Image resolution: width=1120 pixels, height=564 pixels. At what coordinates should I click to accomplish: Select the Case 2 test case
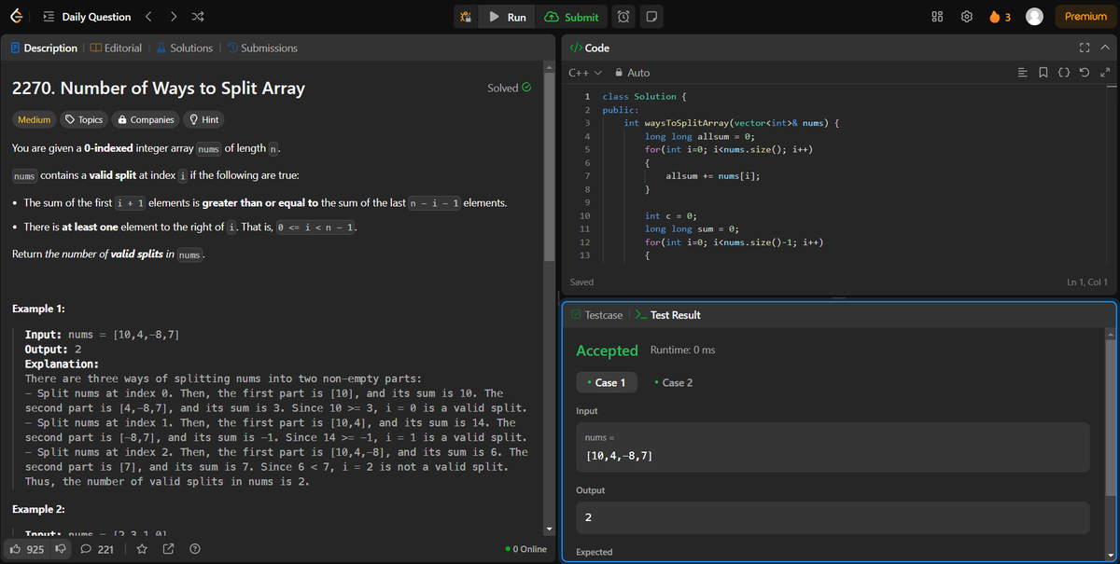click(x=678, y=382)
